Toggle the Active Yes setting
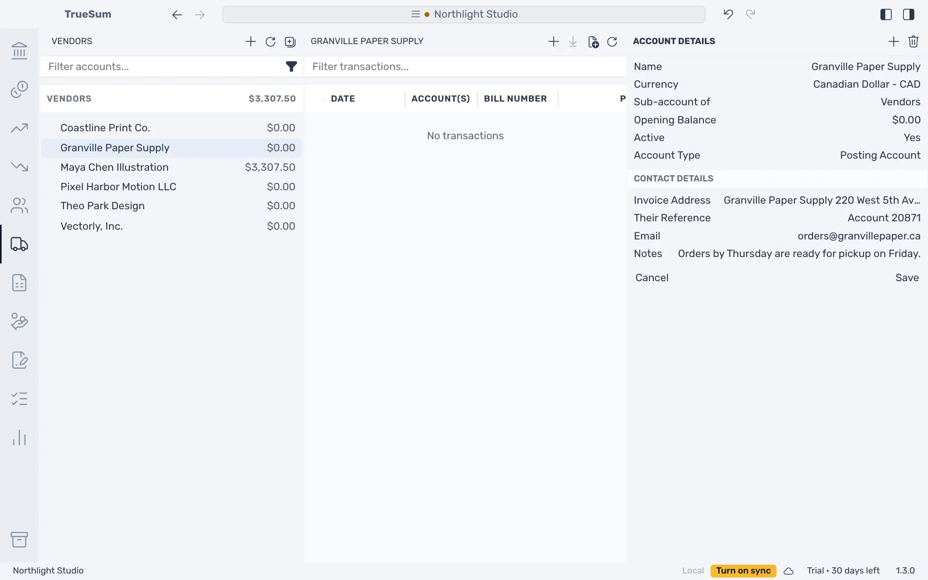 point(912,137)
